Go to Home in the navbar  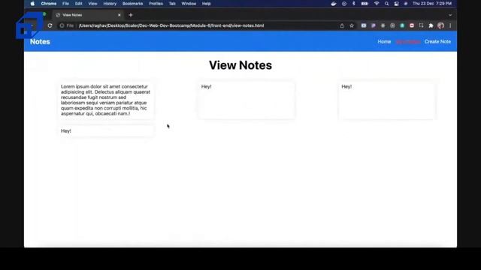pyautogui.click(x=384, y=42)
